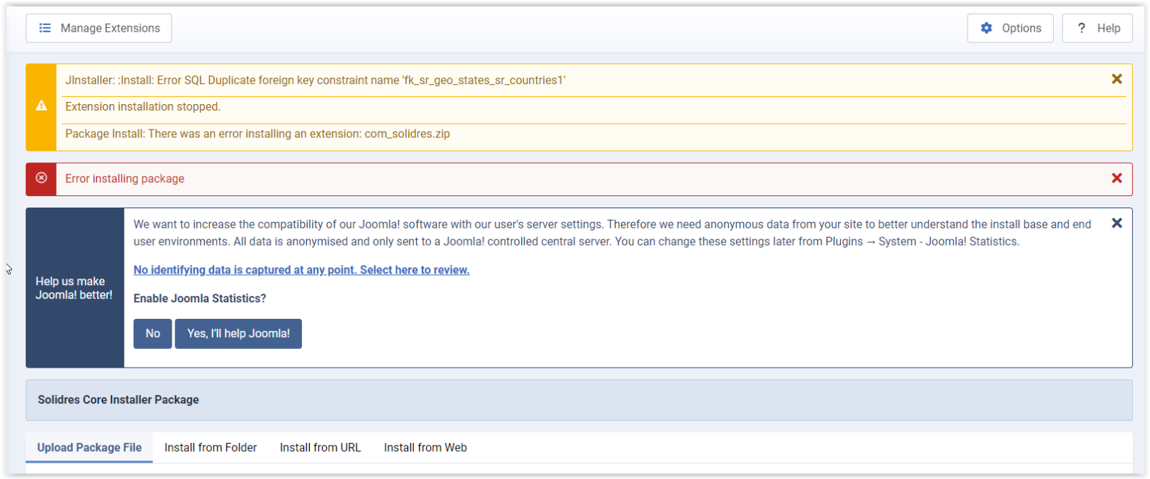
Task: Close the red 'Error installing package' alert
Action: pos(1116,178)
